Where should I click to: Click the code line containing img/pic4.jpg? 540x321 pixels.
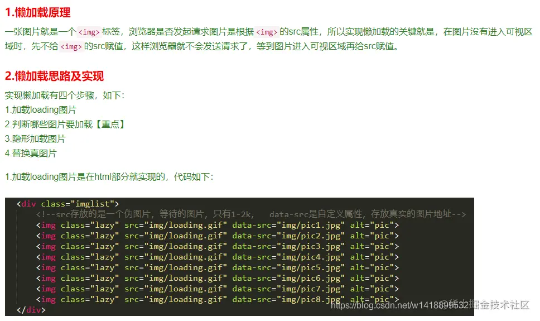pyautogui.click(x=218, y=257)
